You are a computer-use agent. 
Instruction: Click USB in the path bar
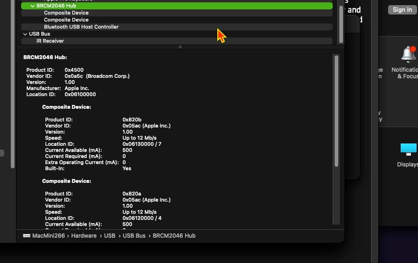(x=110, y=236)
